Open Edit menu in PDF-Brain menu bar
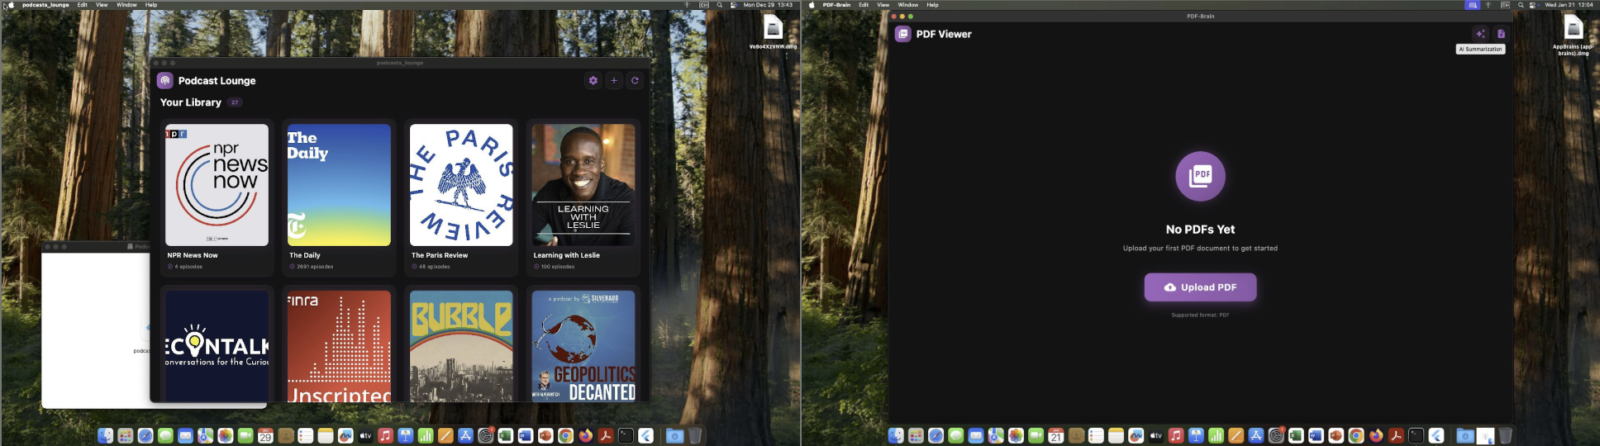 click(864, 5)
